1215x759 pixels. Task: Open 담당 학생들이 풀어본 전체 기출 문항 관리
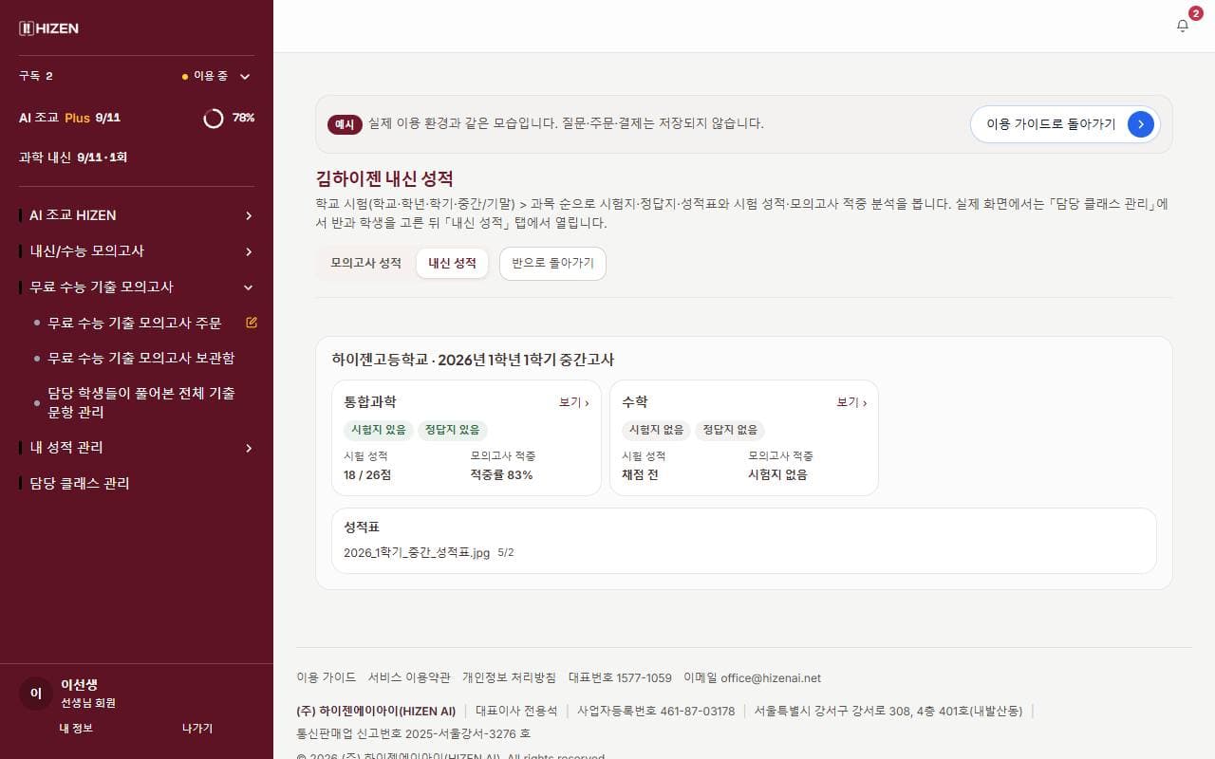coord(141,402)
